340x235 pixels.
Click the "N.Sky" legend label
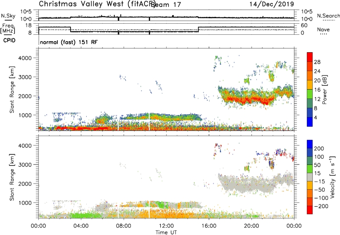(8, 16)
